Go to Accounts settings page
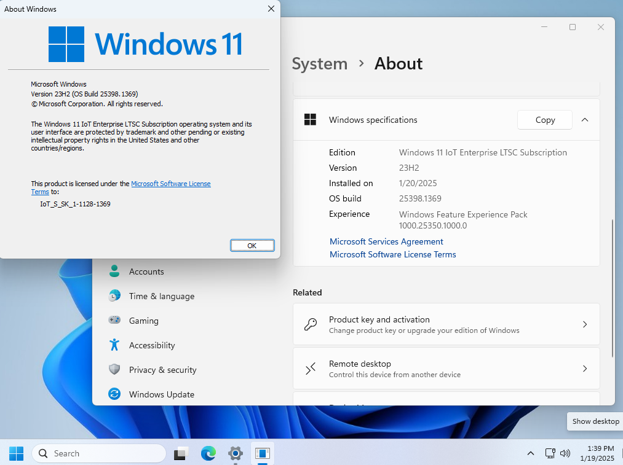Viewport: 623px width, 465px height. (146, 272)
